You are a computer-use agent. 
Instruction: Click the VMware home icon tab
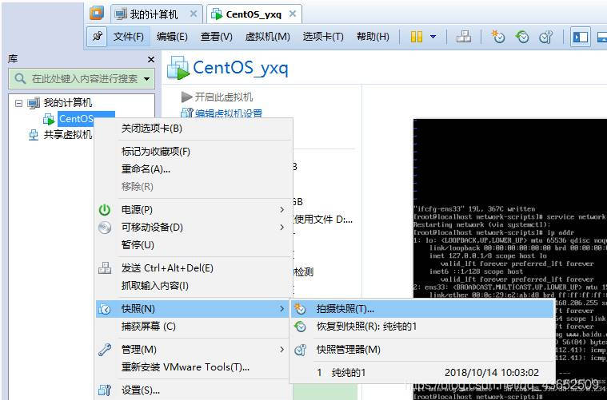[97, 13]
